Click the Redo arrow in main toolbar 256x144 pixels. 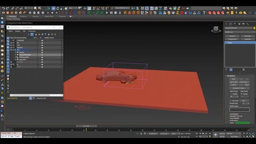click(8, 8)
